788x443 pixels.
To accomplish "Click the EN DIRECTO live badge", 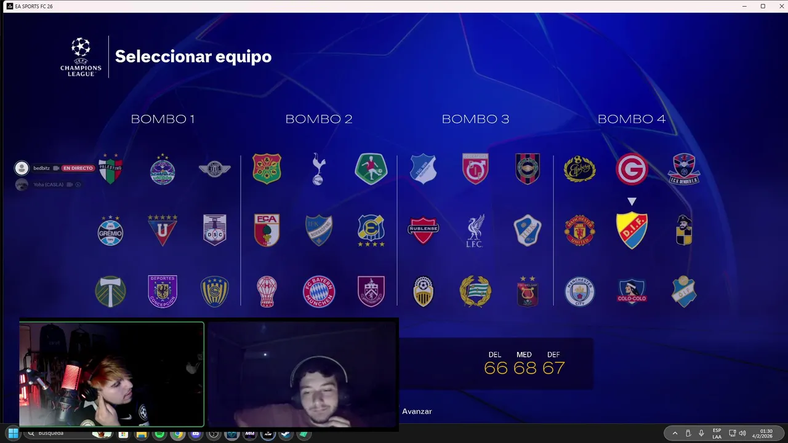I will (78, 168).
